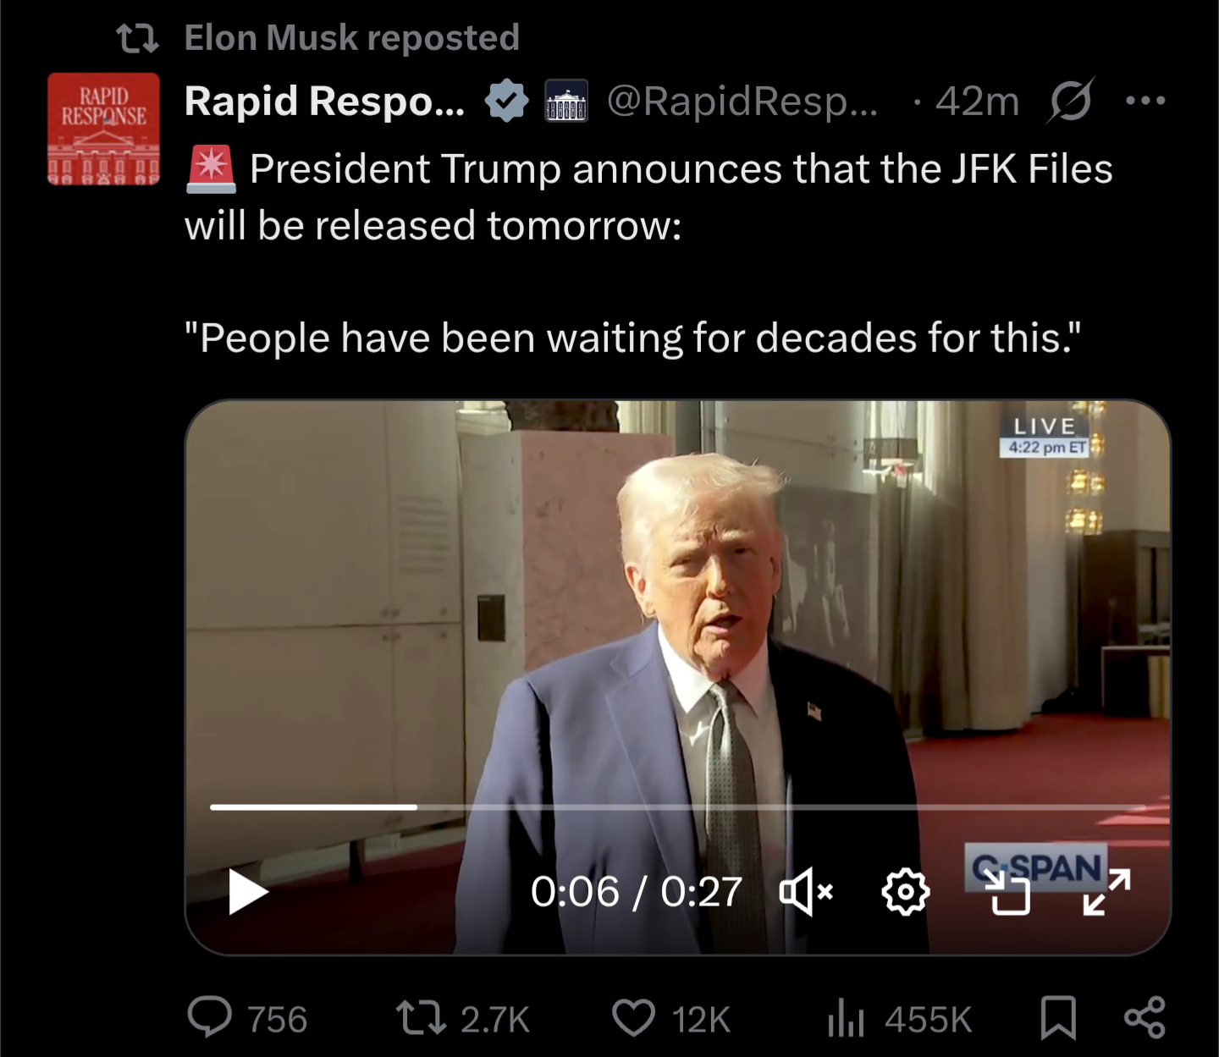The height and width of the screenshot is (1057, 1219).
Task: Seek along the video progress bar
Action: point(677,807)
